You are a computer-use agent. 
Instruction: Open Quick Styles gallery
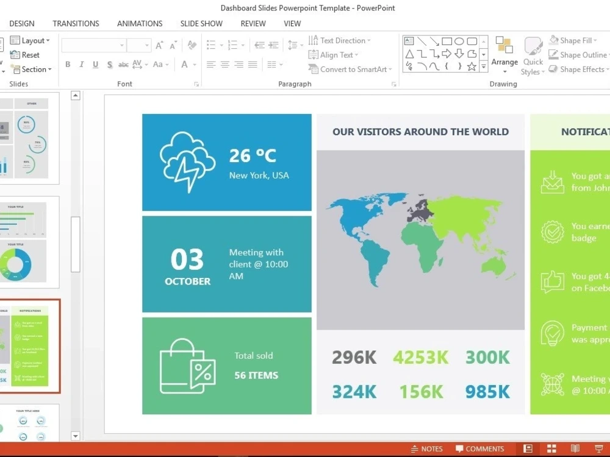pos(533,56)
